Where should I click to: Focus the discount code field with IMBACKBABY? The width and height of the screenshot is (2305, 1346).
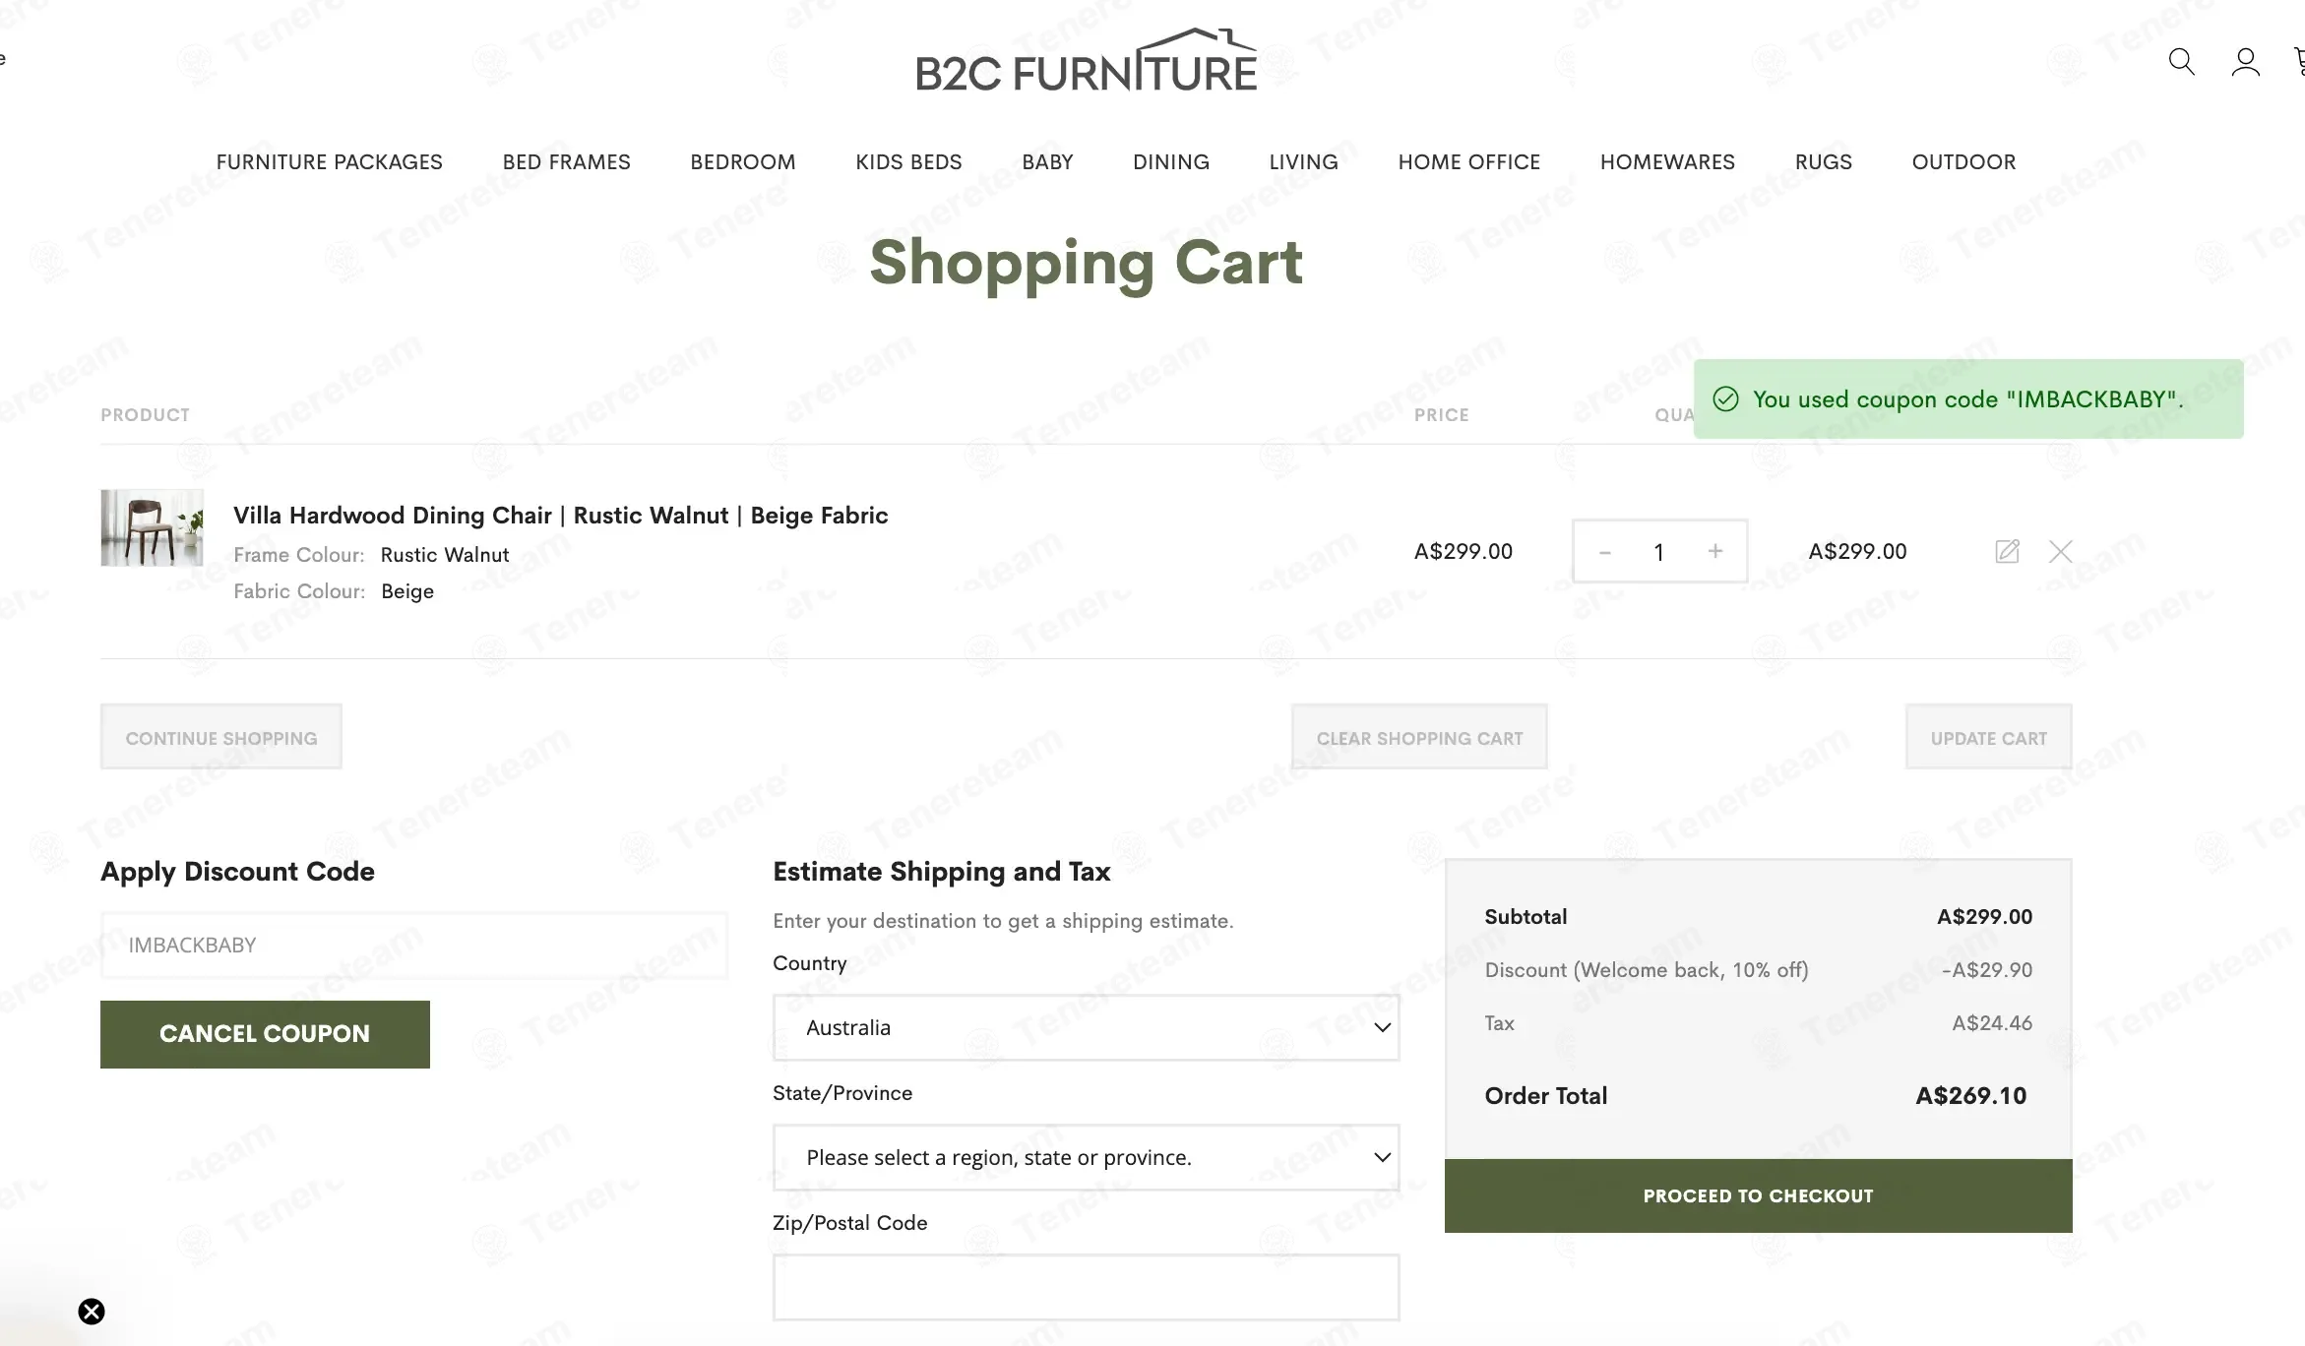pyautogui.click(x=414, y=946)
